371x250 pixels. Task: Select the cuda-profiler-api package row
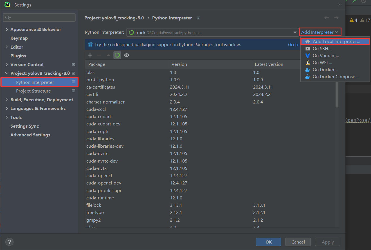pos(210,190)
